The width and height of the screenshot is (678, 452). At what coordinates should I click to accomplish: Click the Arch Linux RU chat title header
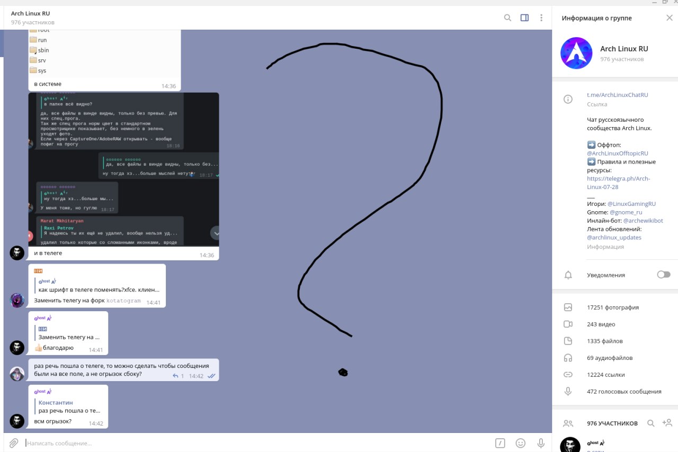[x=31, y=13]
